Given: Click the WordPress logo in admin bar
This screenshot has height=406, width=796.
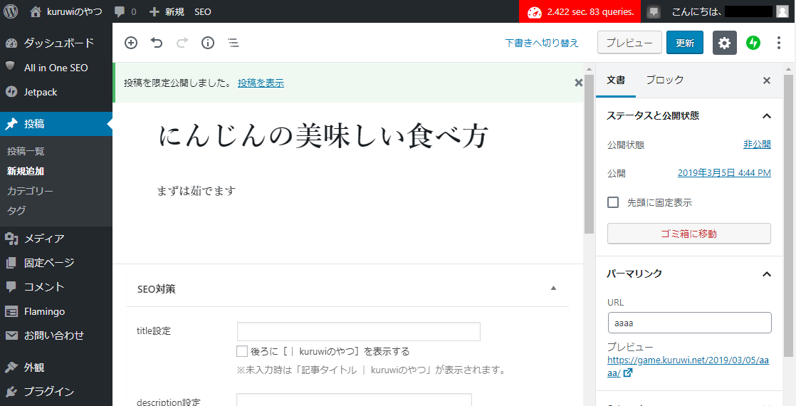Looking at the screenshot, I should (11, 11).
